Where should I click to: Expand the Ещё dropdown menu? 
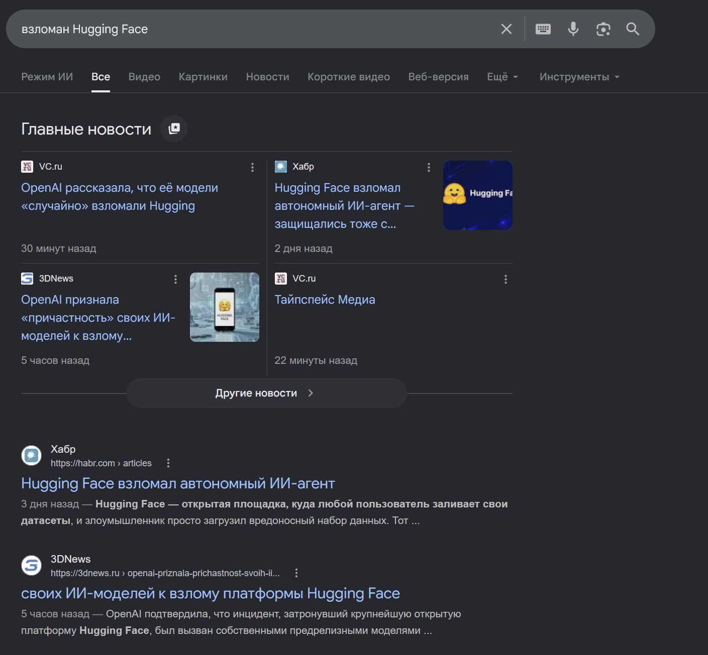pos(502,77)
